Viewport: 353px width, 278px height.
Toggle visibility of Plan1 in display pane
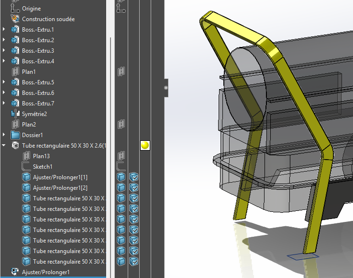pos(121,72)
